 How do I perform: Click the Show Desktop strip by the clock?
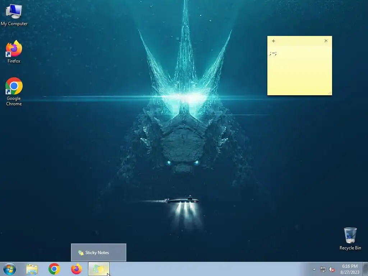[365, 269]
